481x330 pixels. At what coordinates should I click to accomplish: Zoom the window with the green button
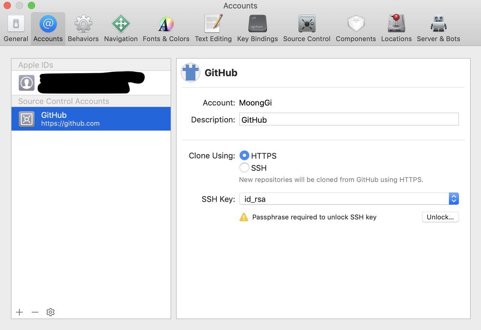click(32, 5)
